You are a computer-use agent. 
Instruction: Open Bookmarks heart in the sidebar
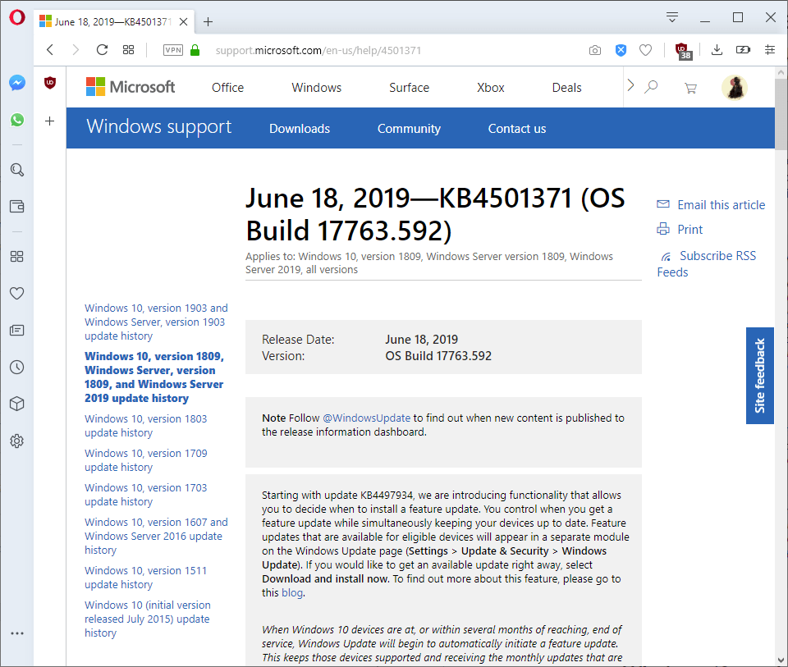click(17, 294)
